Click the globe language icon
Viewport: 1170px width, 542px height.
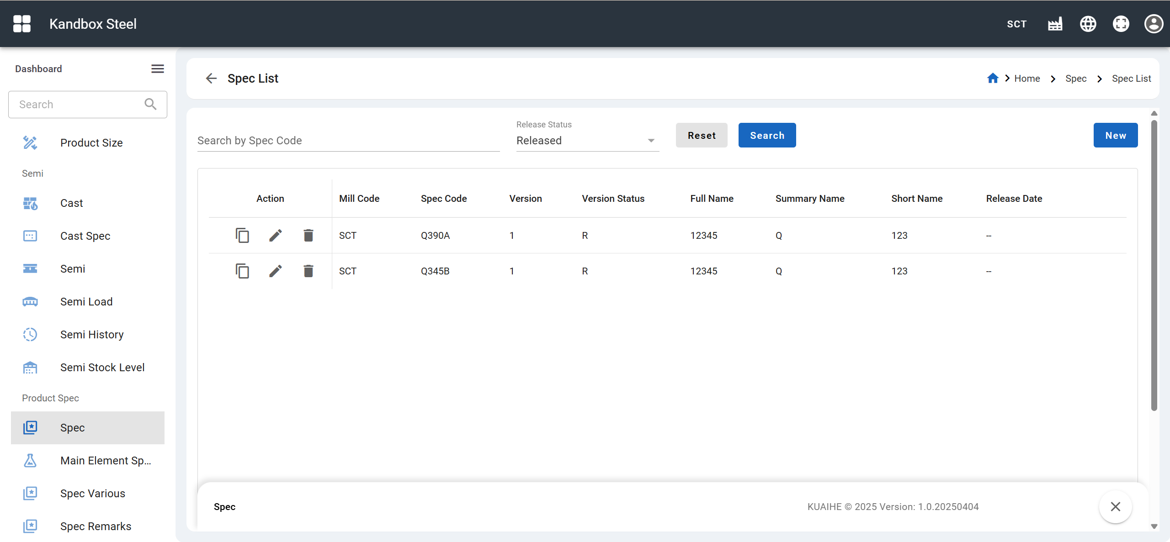pyautogui.click(x=1088, y=24)
